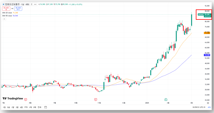Click the red earnings marker before November
Image resolution: width=214 pixels, height=113 pixels.
(95, 100)
